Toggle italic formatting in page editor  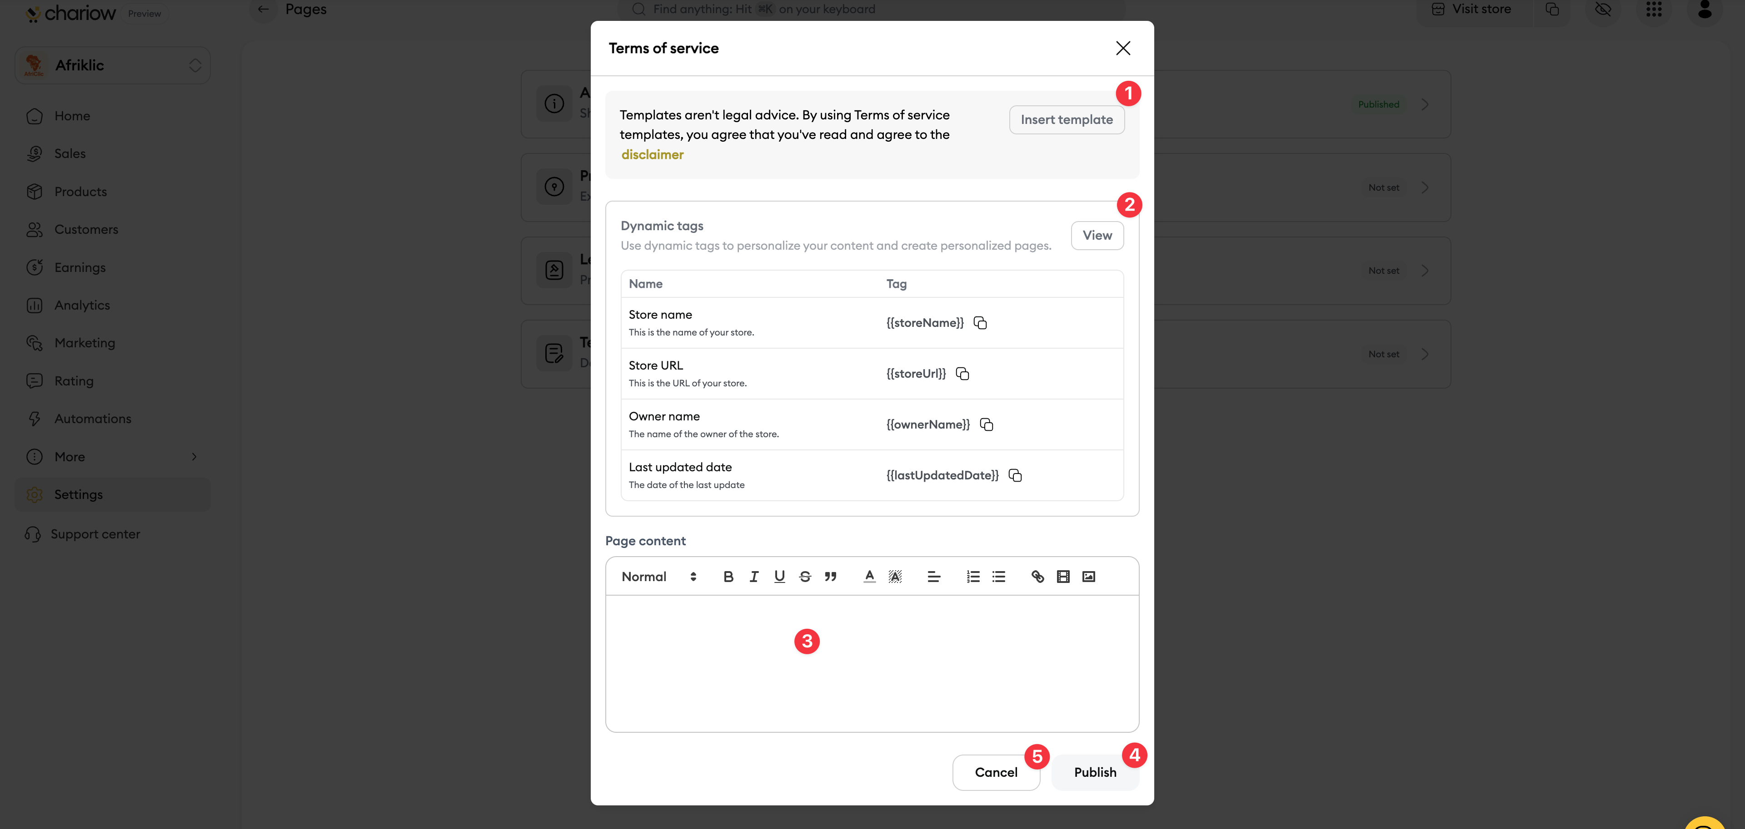tap(754, 577)
